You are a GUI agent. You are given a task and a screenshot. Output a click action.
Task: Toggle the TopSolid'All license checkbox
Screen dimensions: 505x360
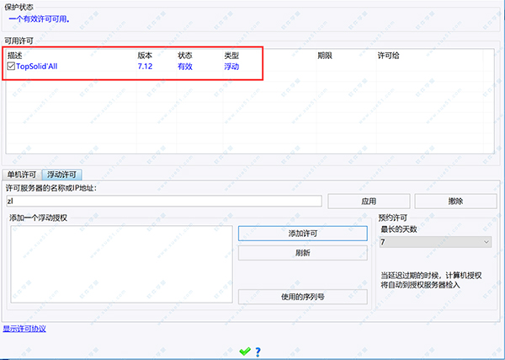(x=11, y=66)
